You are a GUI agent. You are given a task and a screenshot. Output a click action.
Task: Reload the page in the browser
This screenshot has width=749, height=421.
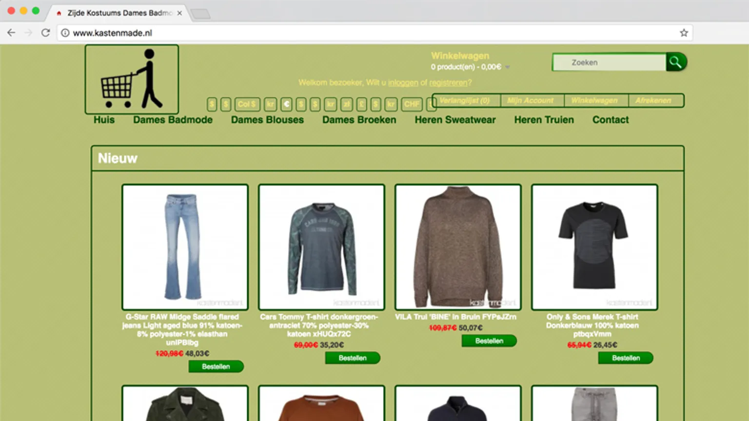click(x=45, y=33)
